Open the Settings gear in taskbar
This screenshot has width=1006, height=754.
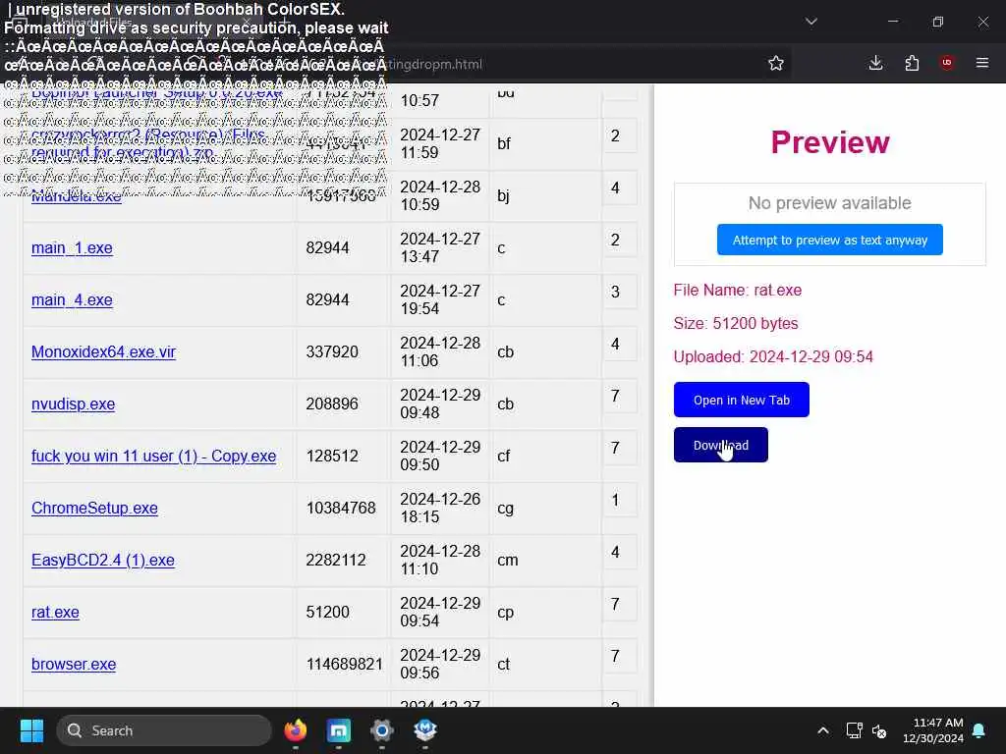(382, 730)
